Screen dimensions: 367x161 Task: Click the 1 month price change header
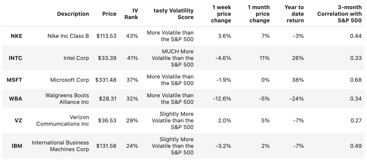[x=259, y=14]
